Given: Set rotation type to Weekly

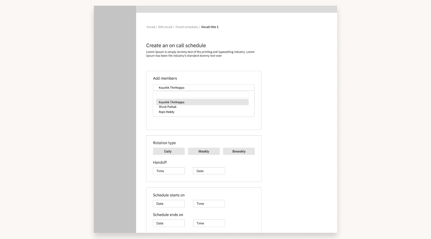Looking at the screenshot, I should click(x=204, y=152).
